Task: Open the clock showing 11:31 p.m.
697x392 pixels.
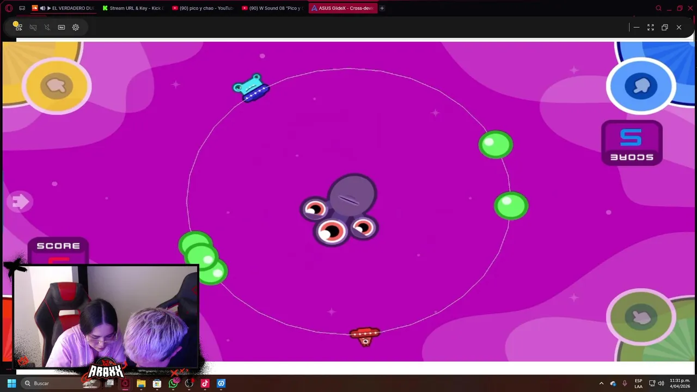Action: point(680,383)
